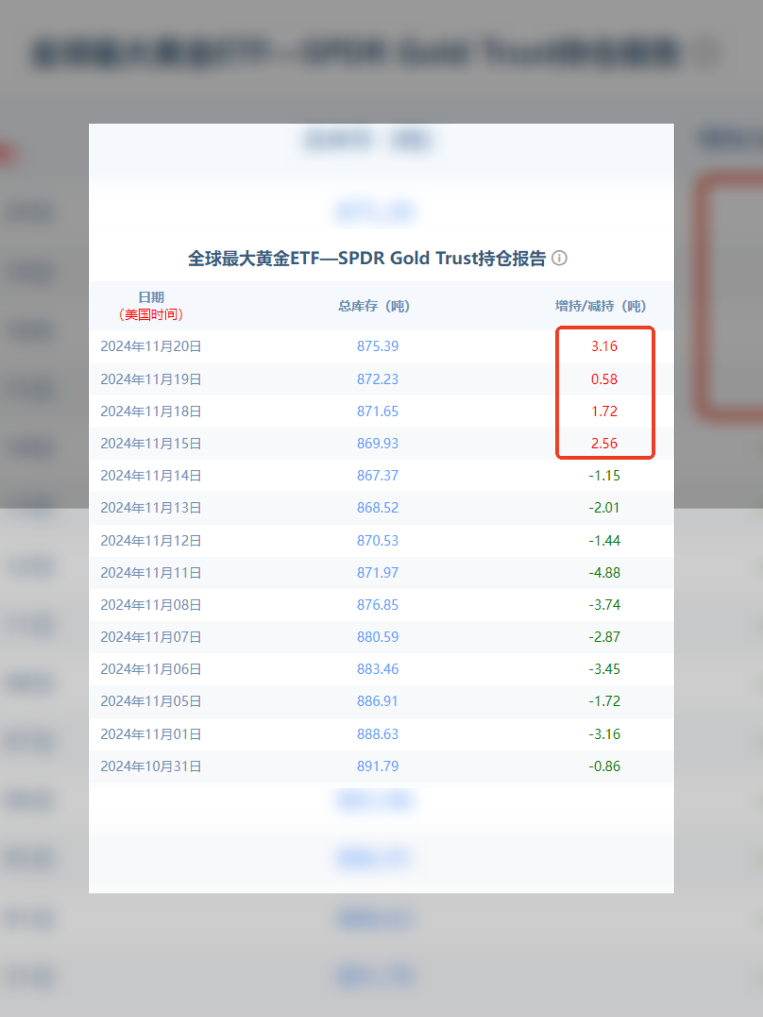Viewport: 763px width, 1017px height.
Task: Click the change value 1.72 for November 18
Action: point(604,411)
